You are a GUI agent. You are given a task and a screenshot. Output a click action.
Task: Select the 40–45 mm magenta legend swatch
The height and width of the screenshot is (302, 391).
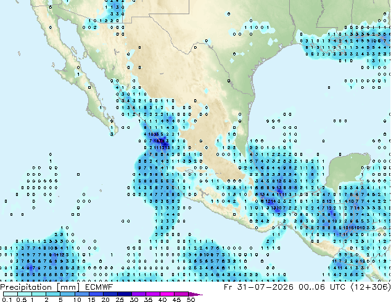[167, 294]
